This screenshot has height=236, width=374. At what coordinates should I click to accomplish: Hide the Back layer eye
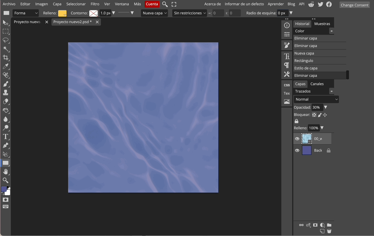point(297,150)
